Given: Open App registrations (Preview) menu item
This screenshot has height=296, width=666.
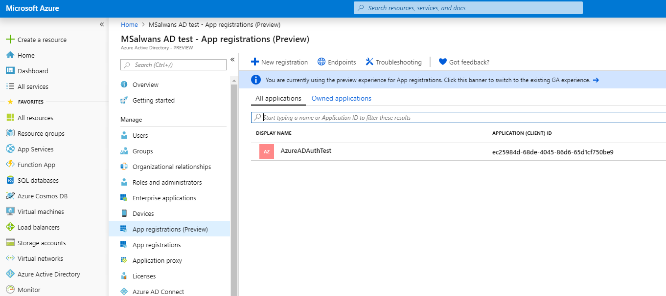Looking at the screenshot, I should click(x=169, y=229).
